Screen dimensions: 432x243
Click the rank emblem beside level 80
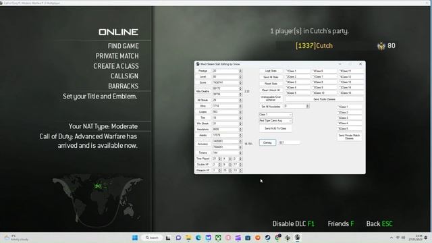[x=381, y=46]
